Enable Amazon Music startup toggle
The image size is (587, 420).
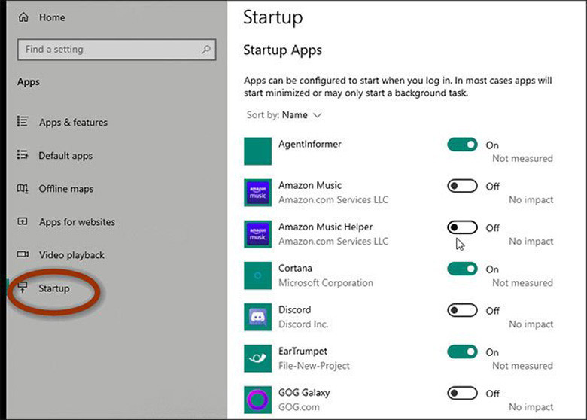coord(462,186)
